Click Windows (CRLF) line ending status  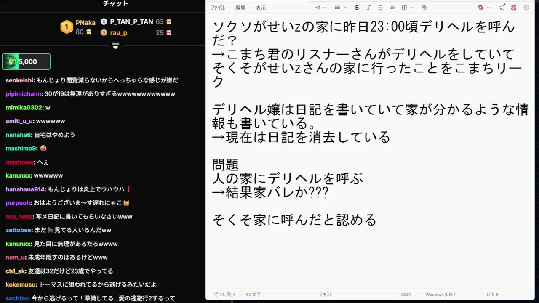pyautogui.click(x=441, y=295)
